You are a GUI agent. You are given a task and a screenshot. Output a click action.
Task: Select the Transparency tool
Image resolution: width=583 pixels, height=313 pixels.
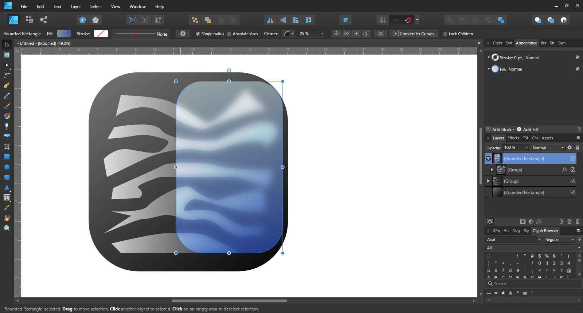point(7,126)
